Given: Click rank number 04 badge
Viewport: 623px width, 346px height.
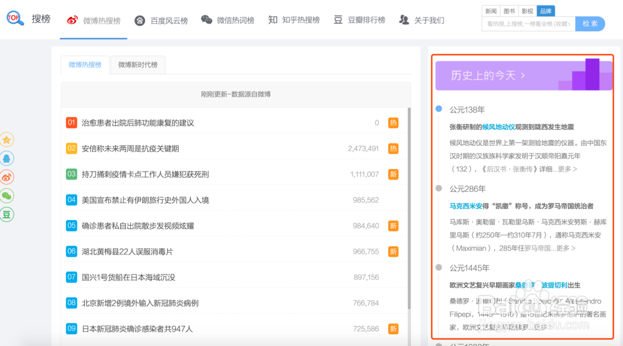Looking at the screenshot, I should 72,199.
